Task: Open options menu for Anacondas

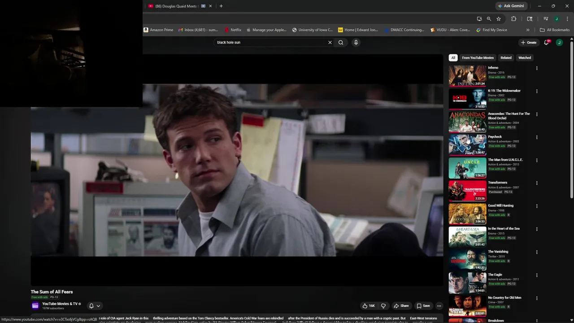Action: coord(537,114)
